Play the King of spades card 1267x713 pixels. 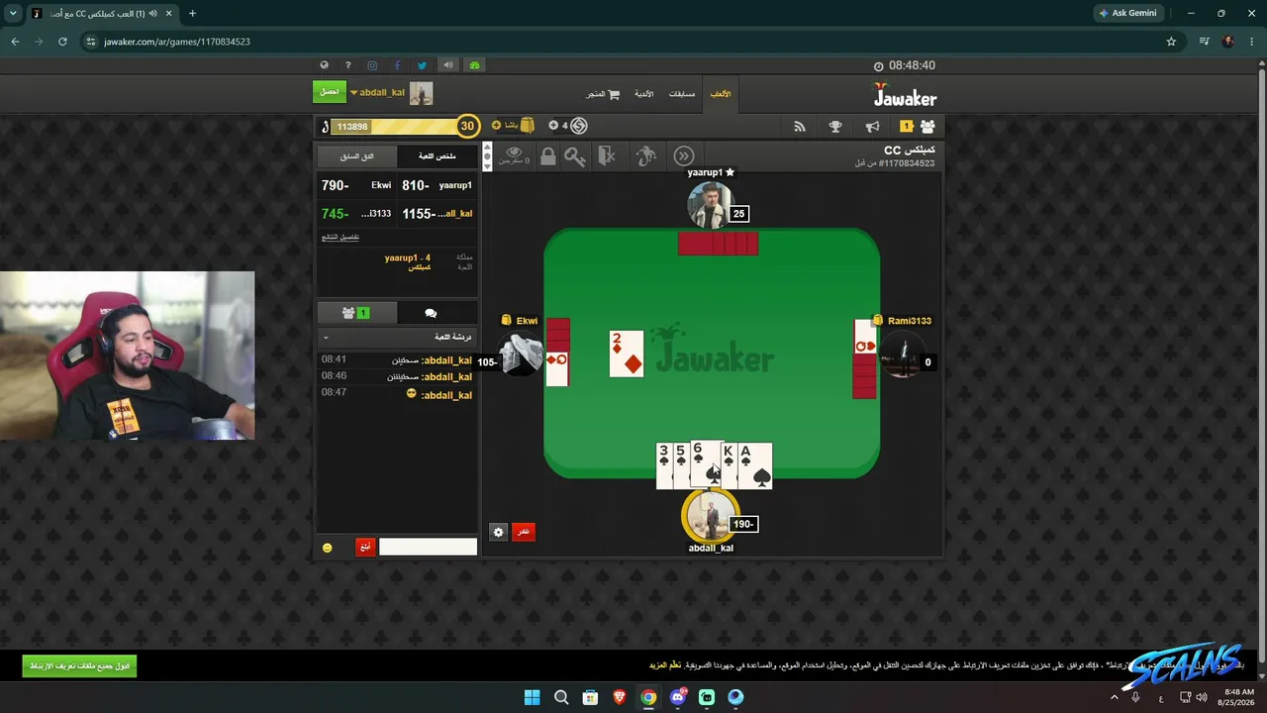730,465
